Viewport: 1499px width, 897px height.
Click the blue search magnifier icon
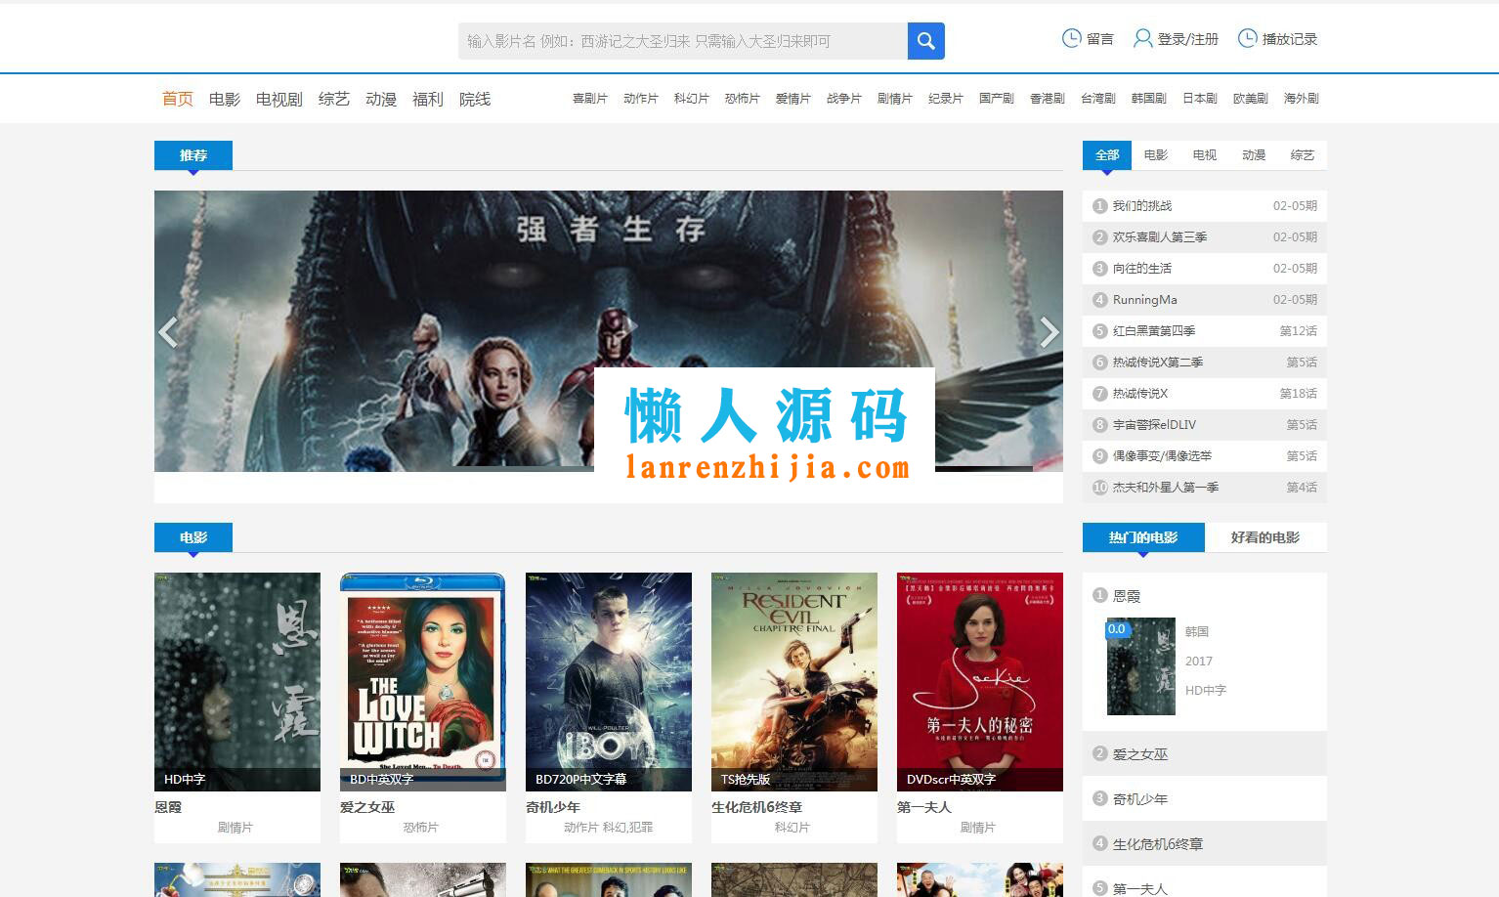924,40
